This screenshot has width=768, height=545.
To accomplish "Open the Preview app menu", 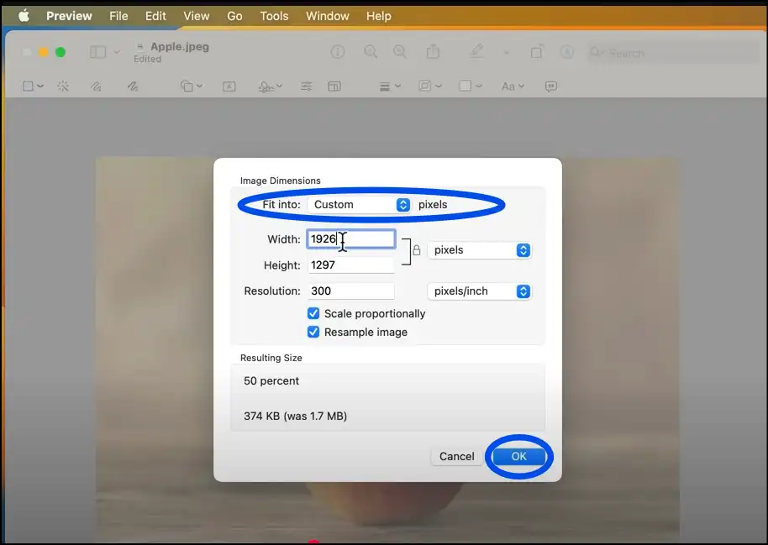I will 69,16.
